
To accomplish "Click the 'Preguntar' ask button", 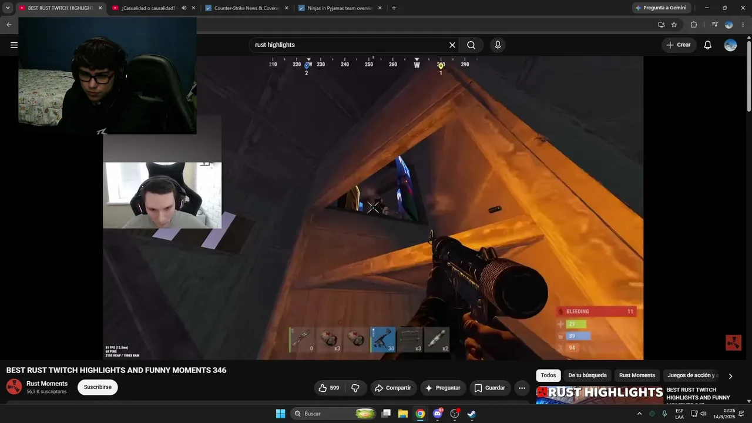I will click(443, 388).
